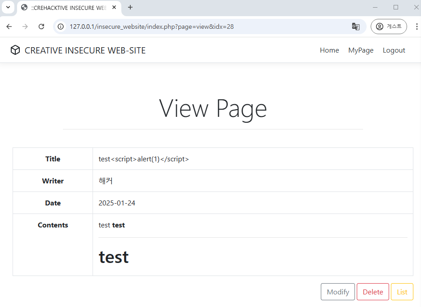Open MyPage in navigation
421x307 pixels.
(x=361, y=50)
